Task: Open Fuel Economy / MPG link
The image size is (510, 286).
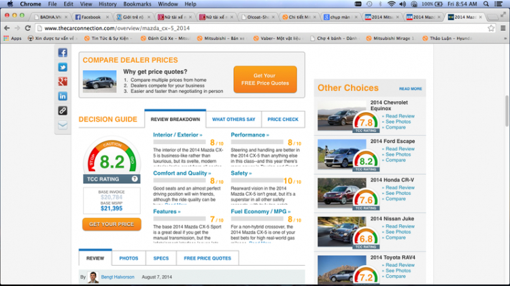Action: point(260,211)
